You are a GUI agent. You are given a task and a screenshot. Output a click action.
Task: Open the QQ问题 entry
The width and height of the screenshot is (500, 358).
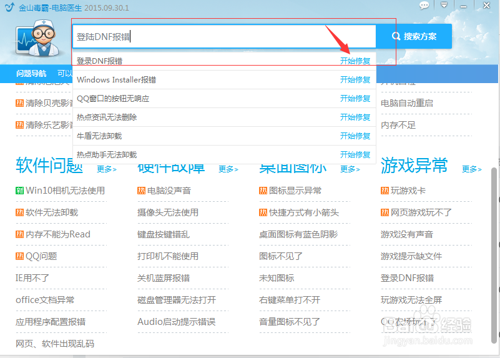(x=41, y=256)
